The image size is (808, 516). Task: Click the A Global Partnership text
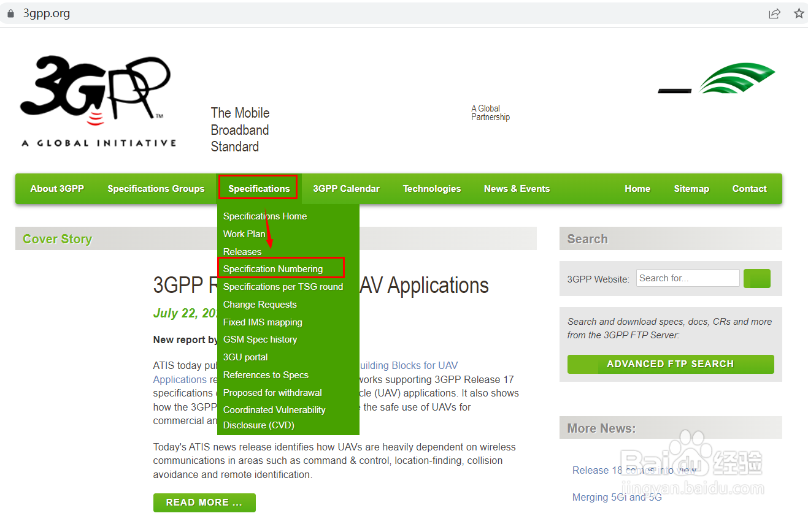point(490,113)
